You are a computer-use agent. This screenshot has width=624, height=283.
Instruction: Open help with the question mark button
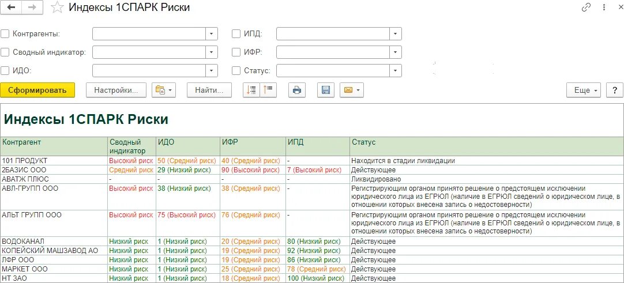point(614,90)
